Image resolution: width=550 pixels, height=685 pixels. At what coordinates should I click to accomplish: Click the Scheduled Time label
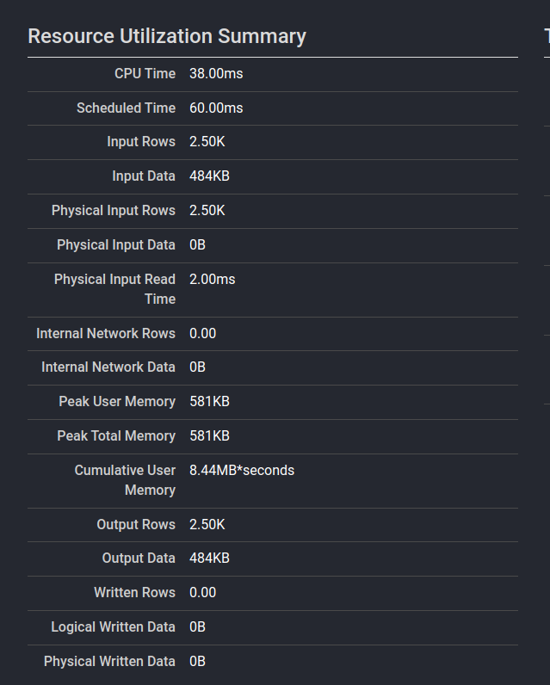(x=127, y=108)
